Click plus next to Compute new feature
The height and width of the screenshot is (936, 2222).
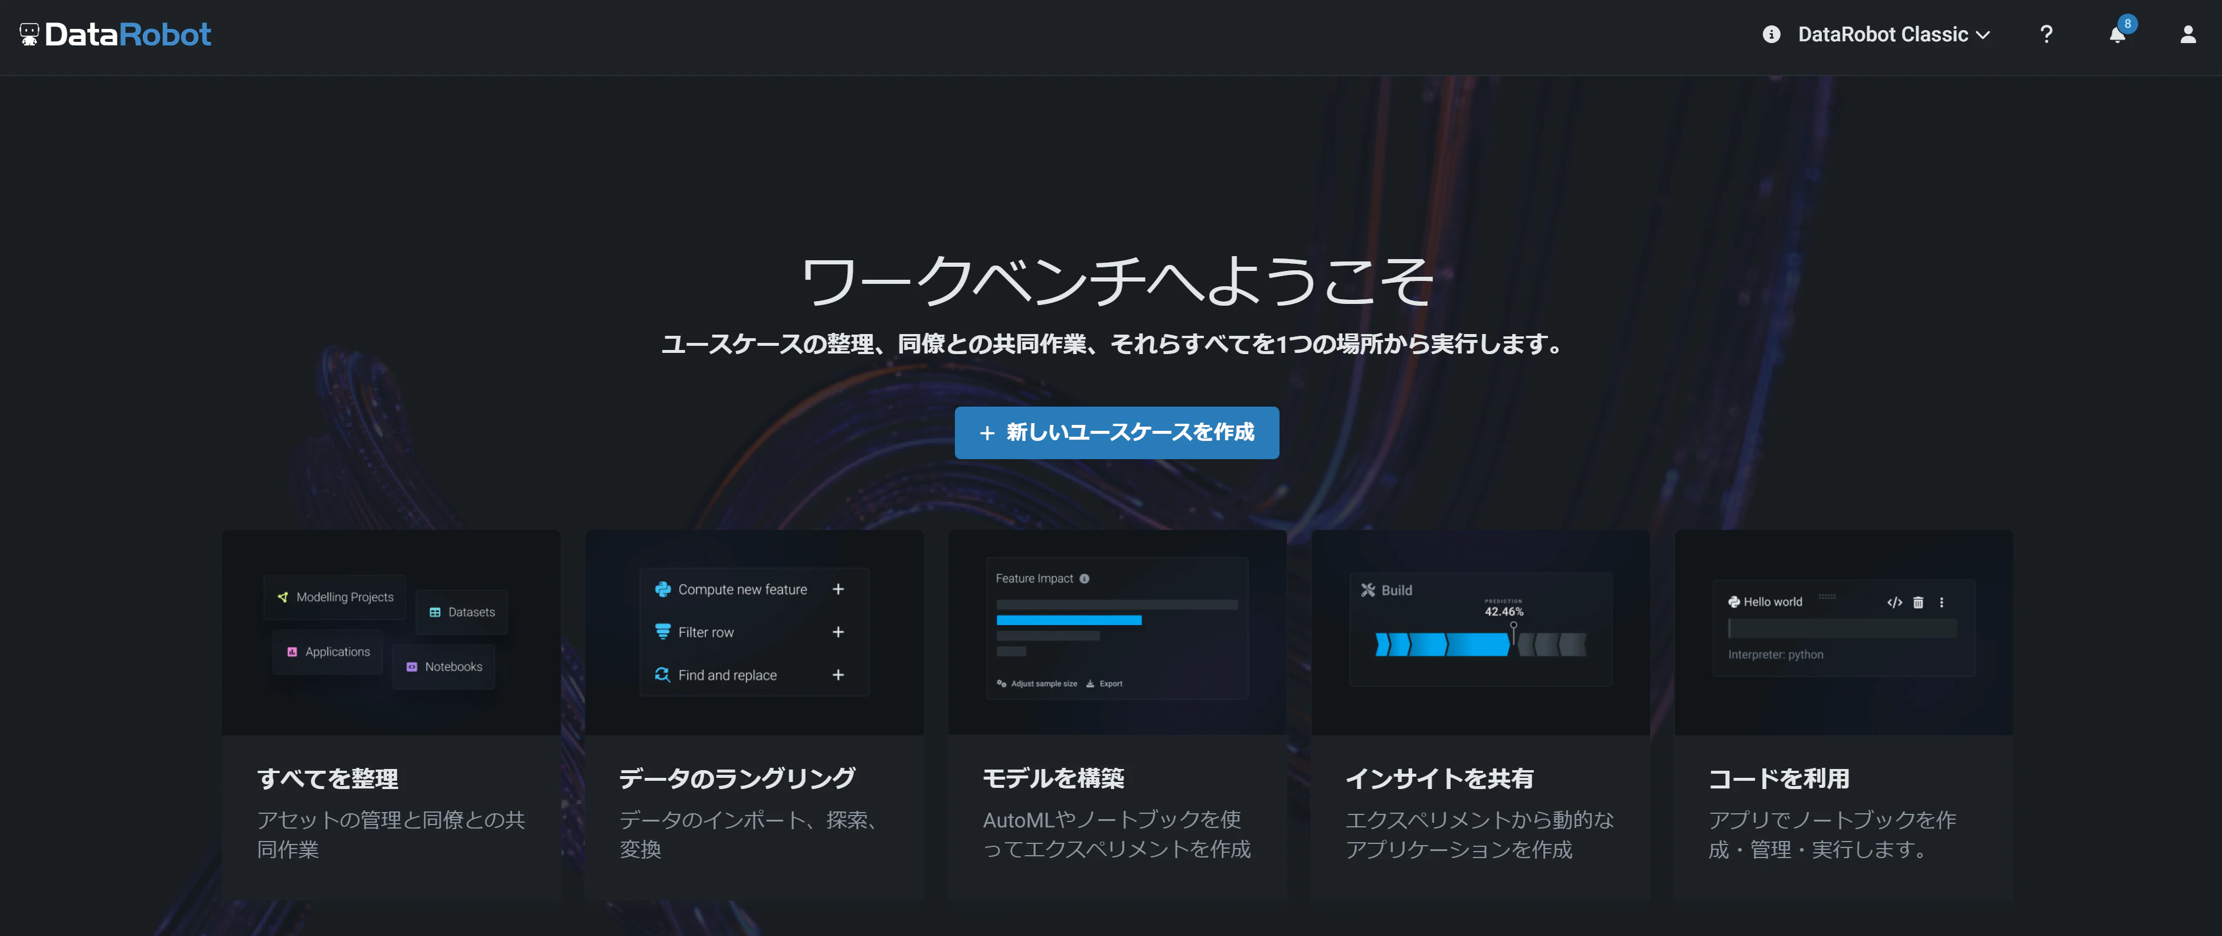click(x=837, y=589)
